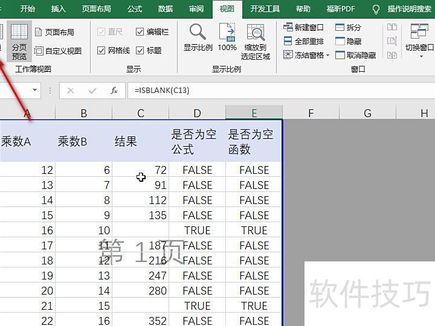This screenshot has height=326, width=435.
Task: Hide the window (隐藏)
Action: (x=348, y=41)
